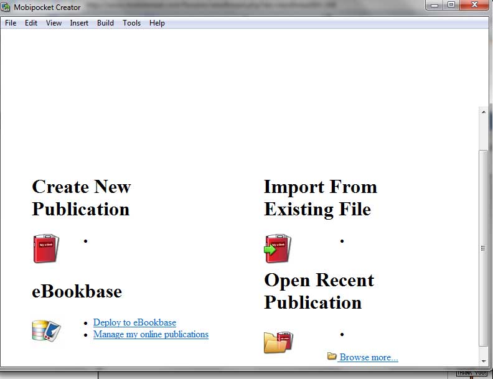Open the Insert menu
Viewport: 493px width, 379px height.
[x=79, y=23]
